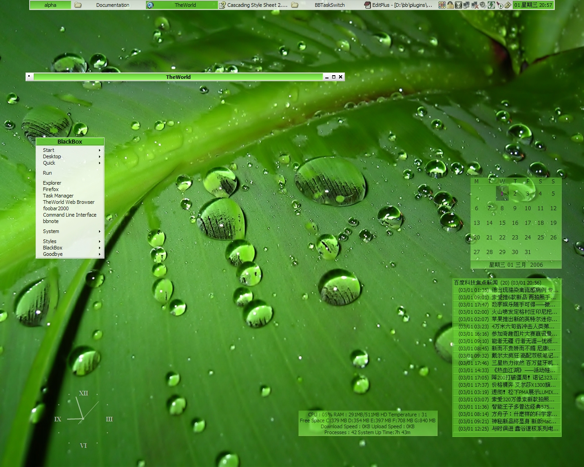Expand the Styles submenu
Image resolution: width=584 pixels, height=467 pixels.
pos(70,241)
